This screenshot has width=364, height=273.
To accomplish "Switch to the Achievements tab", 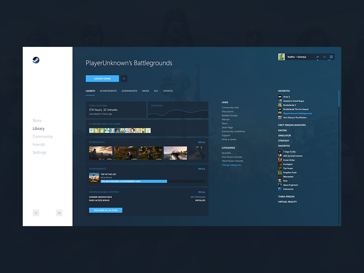I will [108, 91].
